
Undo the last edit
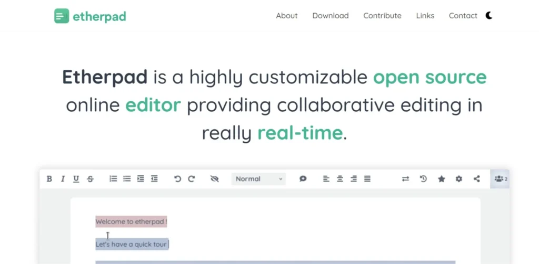pyautogui.click(x=177, y=178)
